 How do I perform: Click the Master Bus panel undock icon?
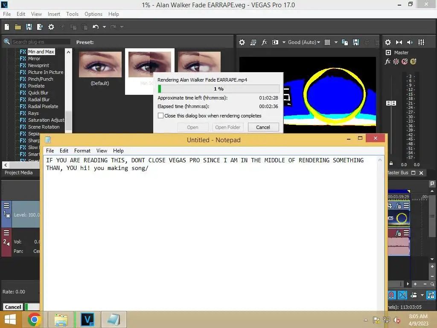(x=413, y=173)
